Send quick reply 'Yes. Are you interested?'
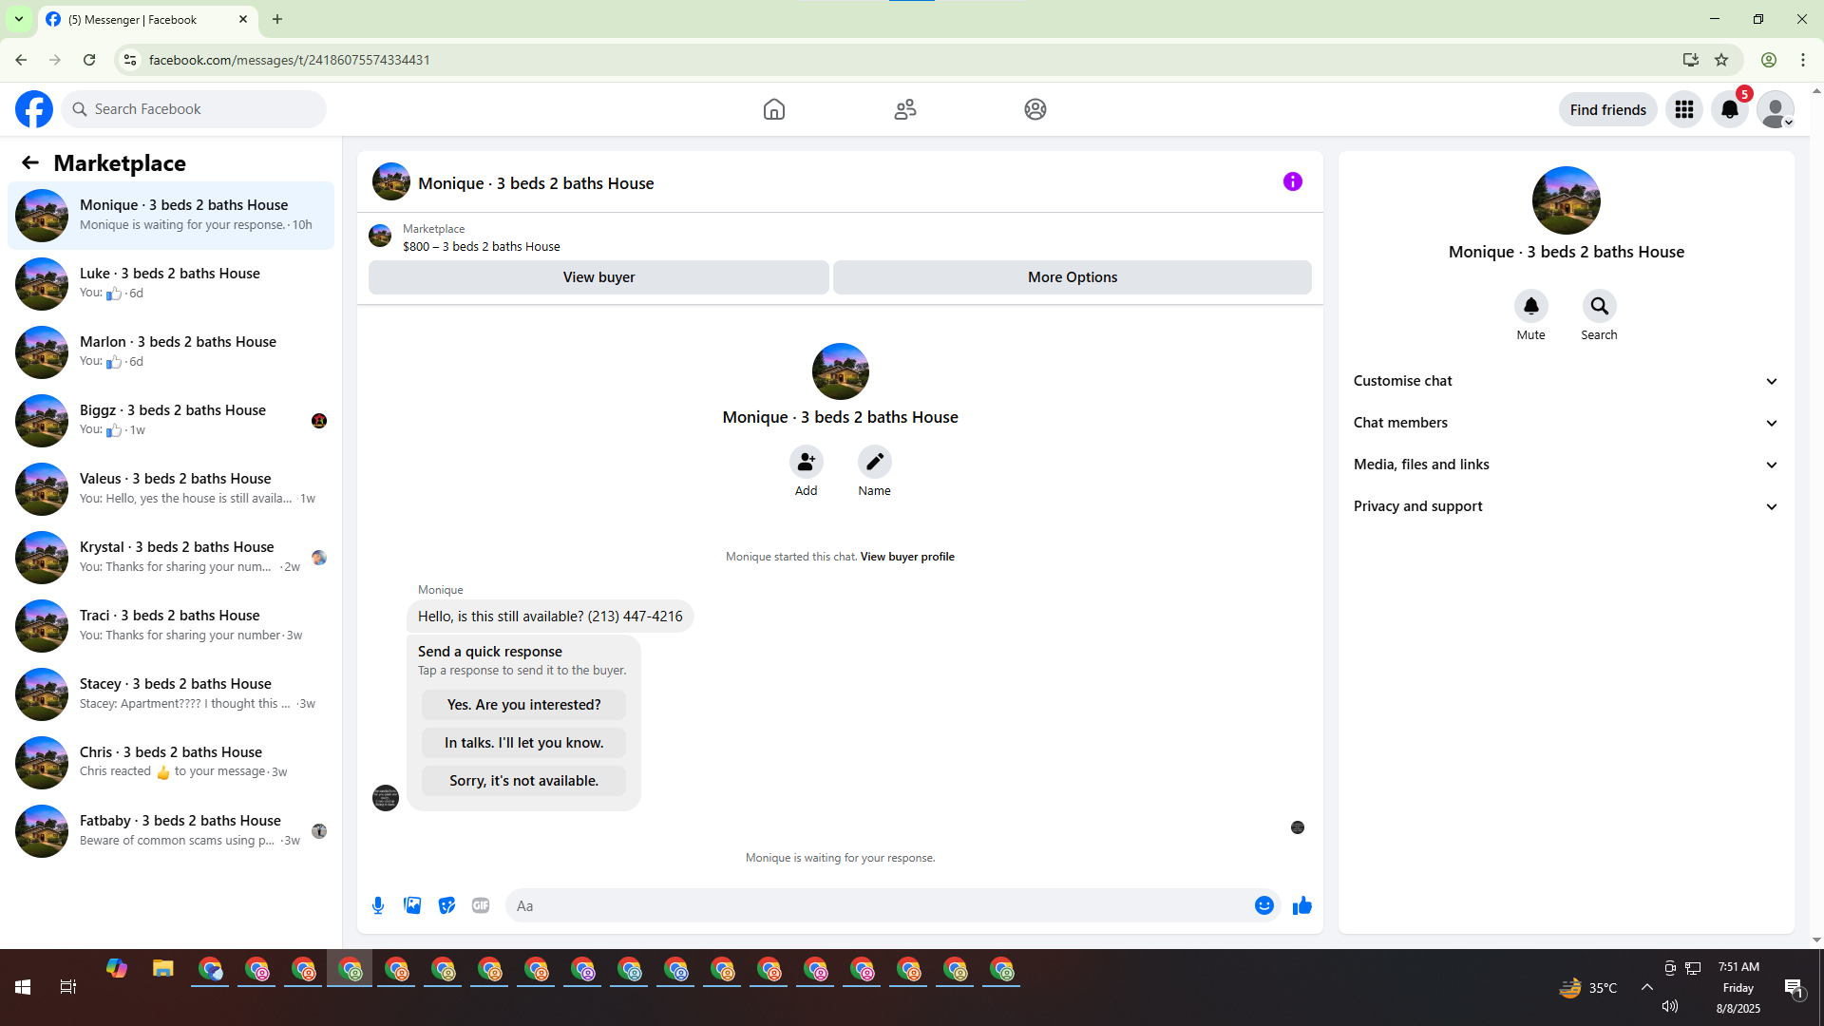Image resolution: width=1824 pixels, height=1026 pixels. point(523,705)
